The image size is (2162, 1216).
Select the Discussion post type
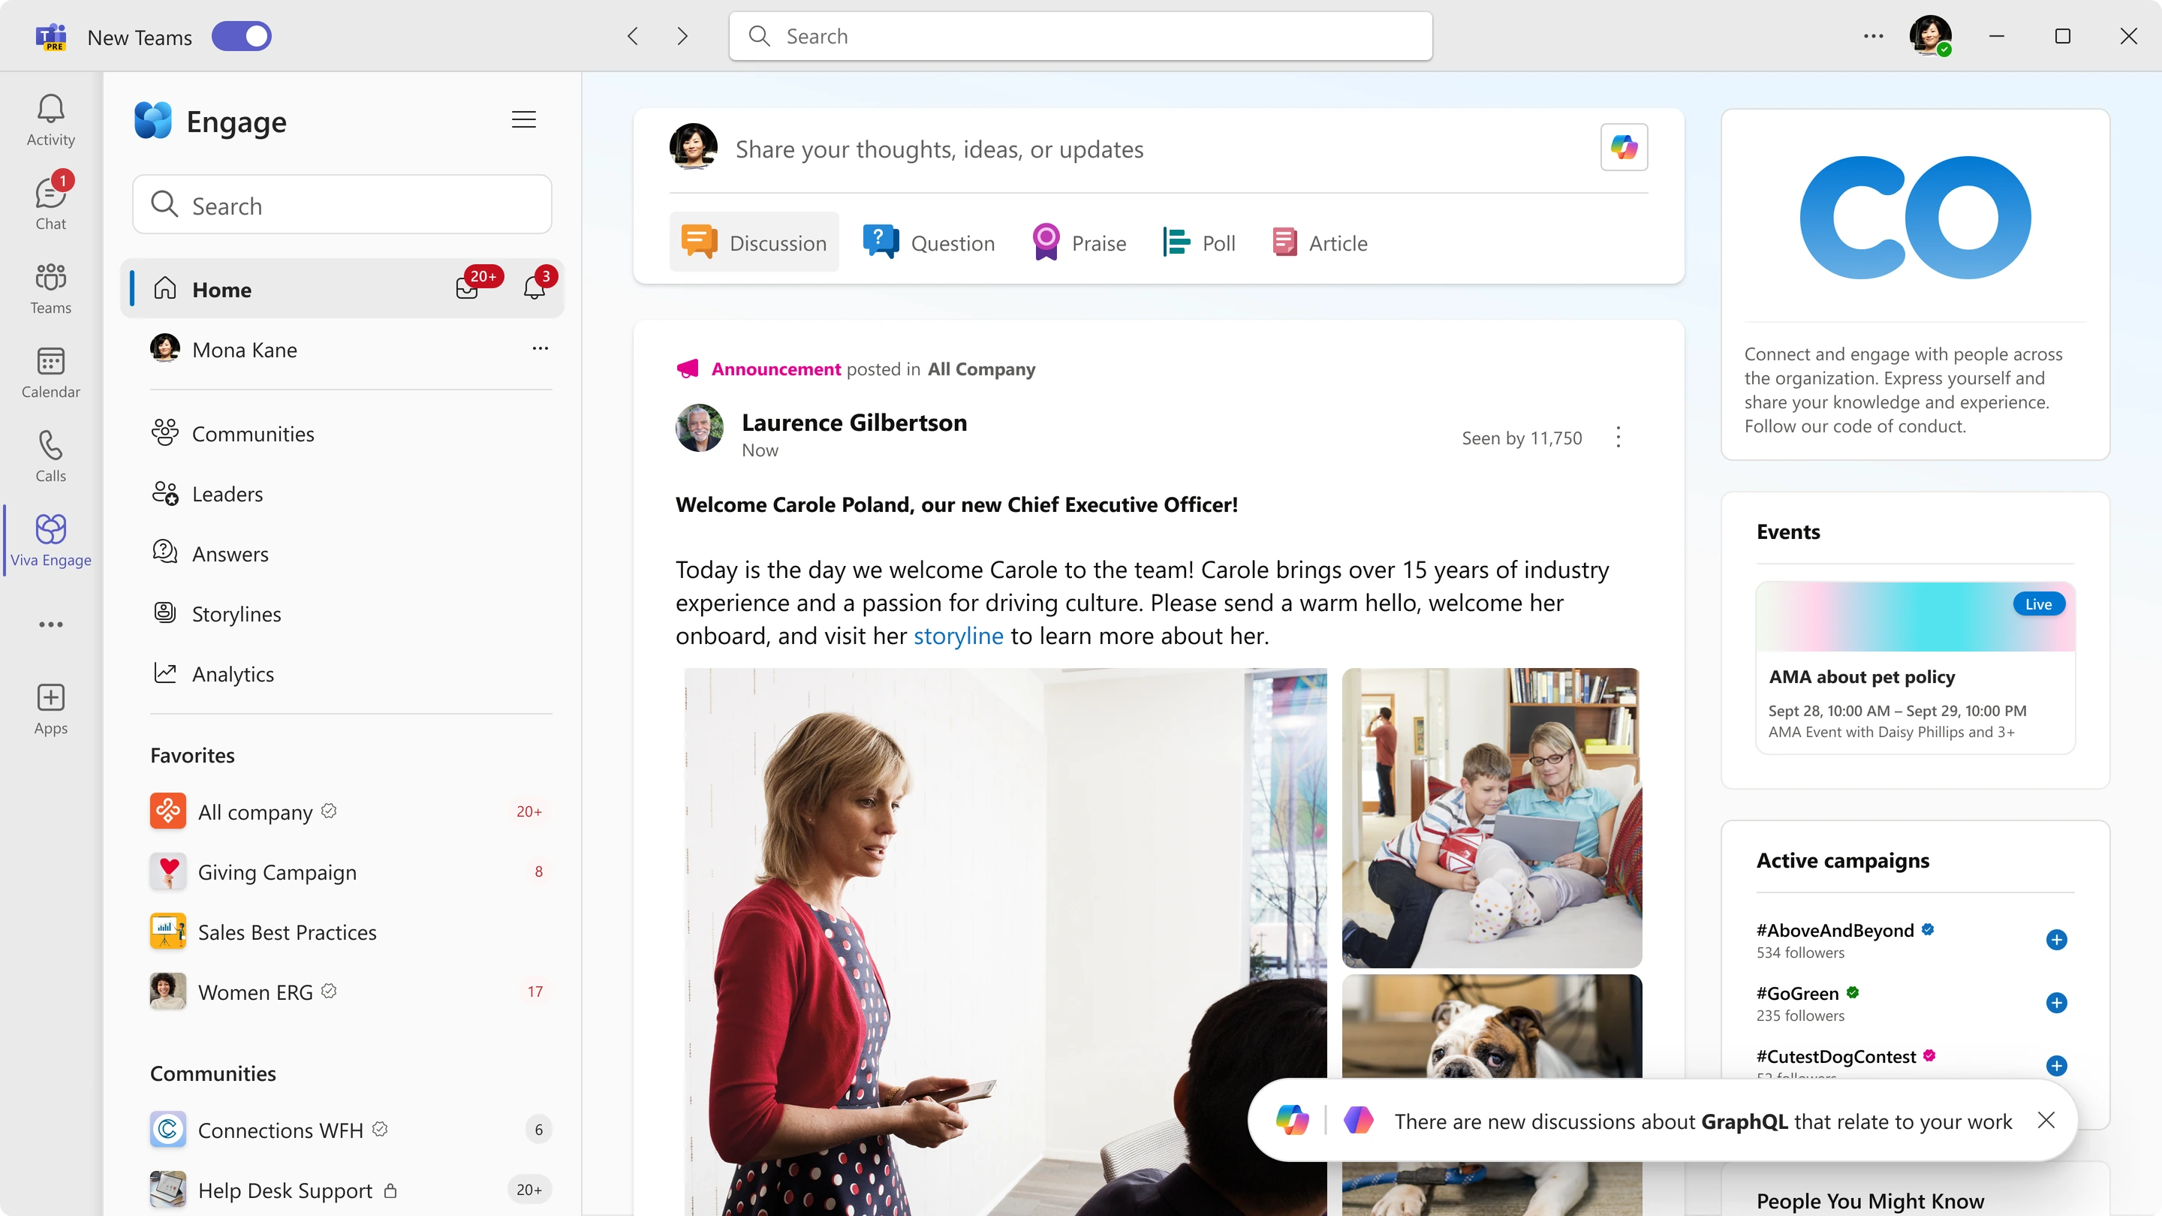point(754,242)
